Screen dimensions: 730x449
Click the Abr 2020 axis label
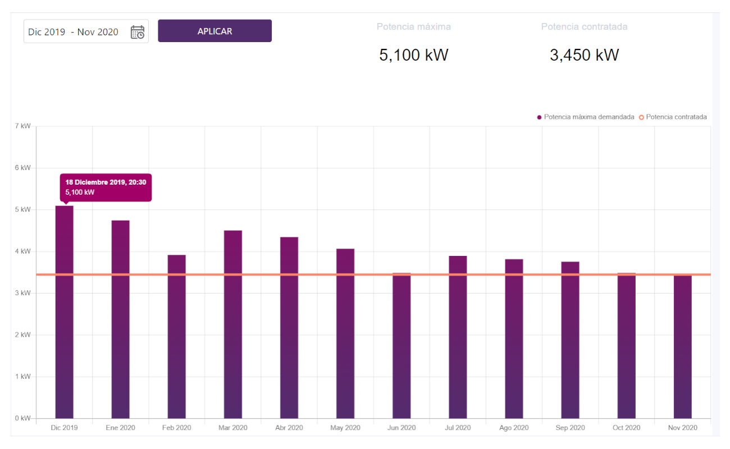click(x=289, y=428)
